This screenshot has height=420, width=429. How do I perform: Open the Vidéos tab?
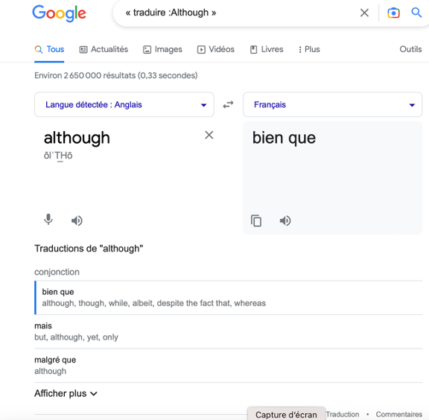216,49
